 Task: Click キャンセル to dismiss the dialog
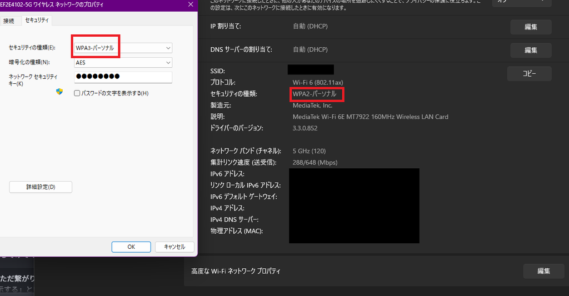[174, 247]
